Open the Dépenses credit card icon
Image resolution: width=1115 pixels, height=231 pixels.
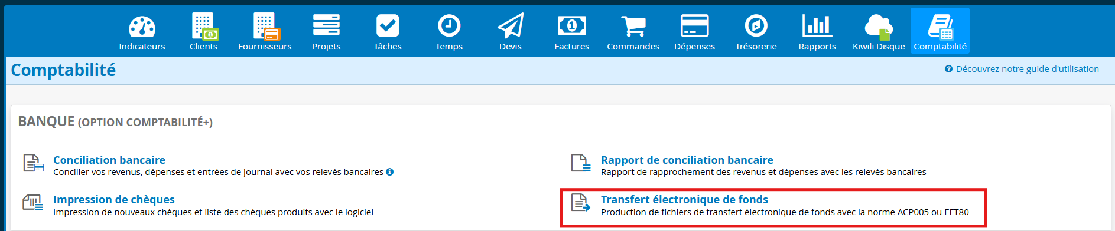coord(695,25)
